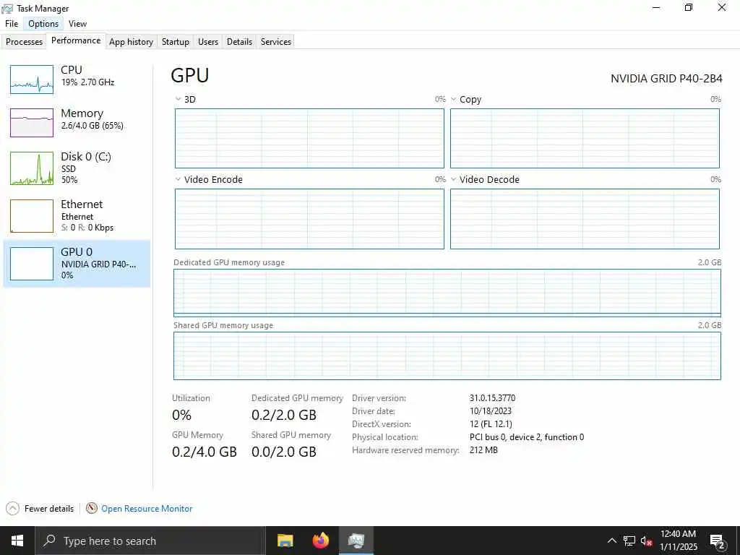
Task: Click the Resource Monitor gauge icon
Action: [x=92, y=508]
